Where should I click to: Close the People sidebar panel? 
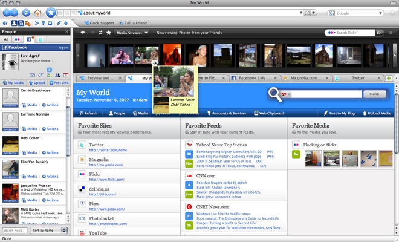pos(66,31)
